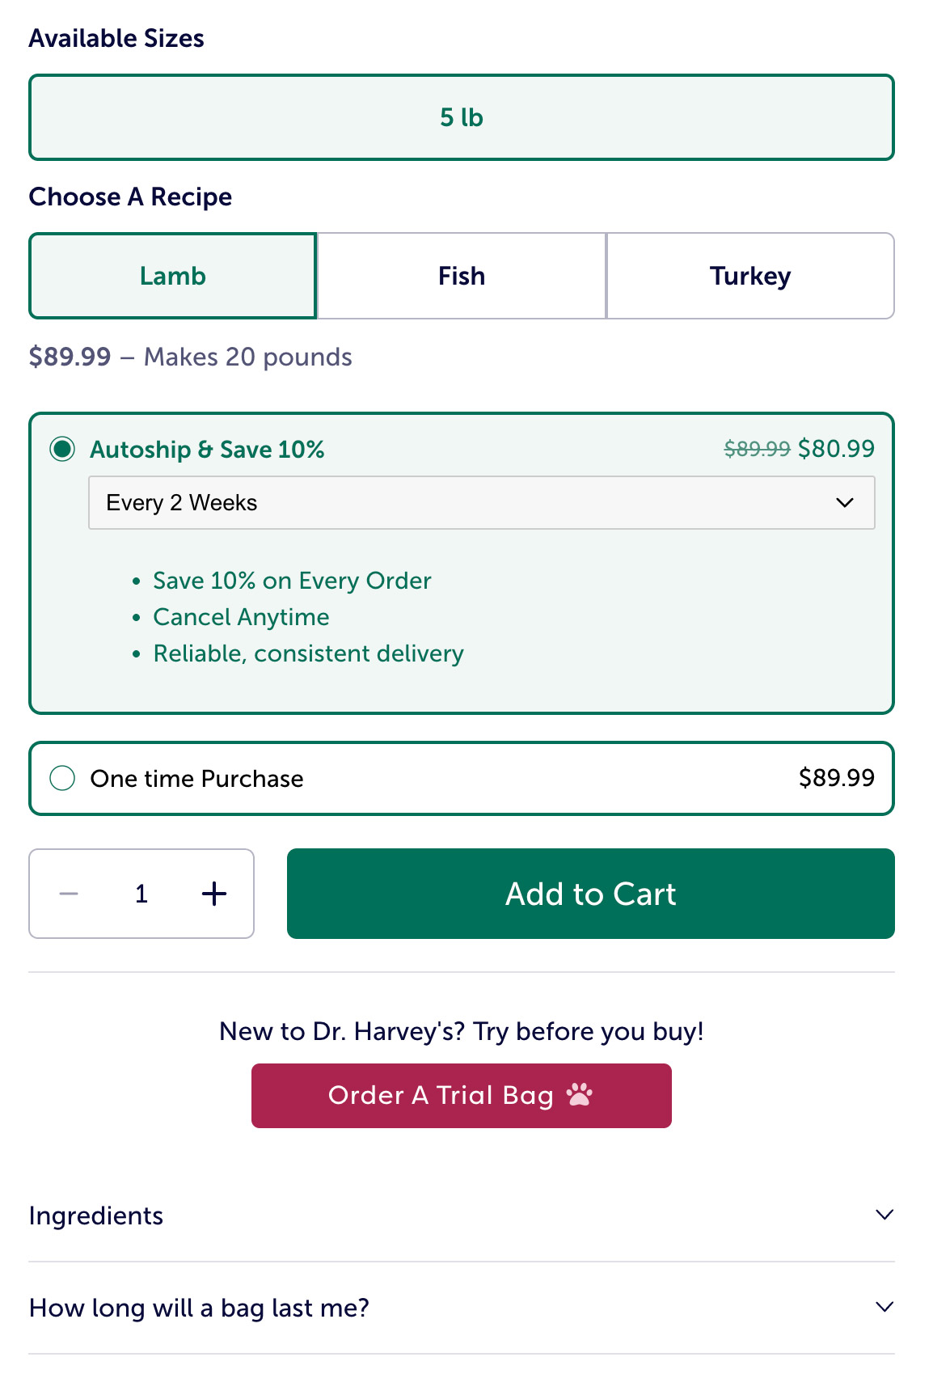Select the 5 lb size option

pyautogui.click(x=462, y=117)
